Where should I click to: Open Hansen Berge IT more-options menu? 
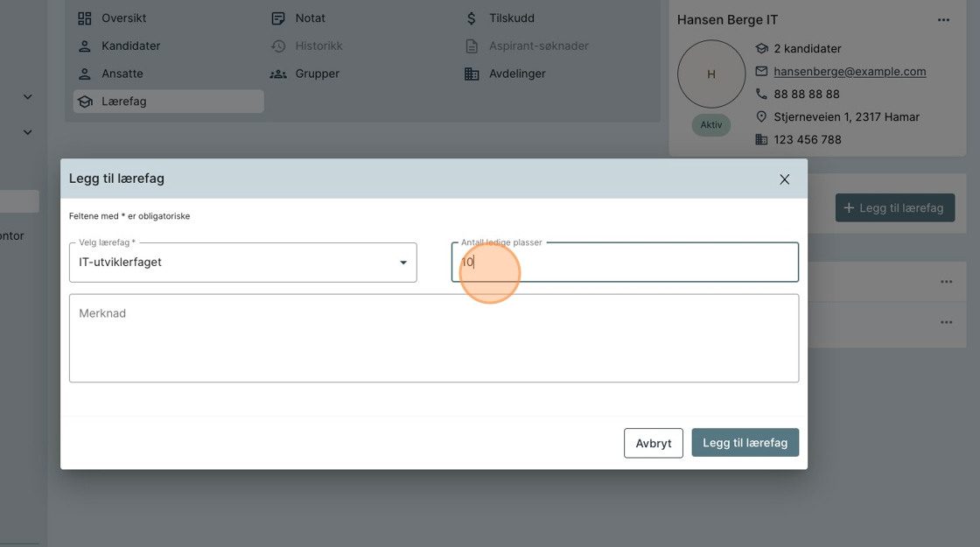coord(943,20)
